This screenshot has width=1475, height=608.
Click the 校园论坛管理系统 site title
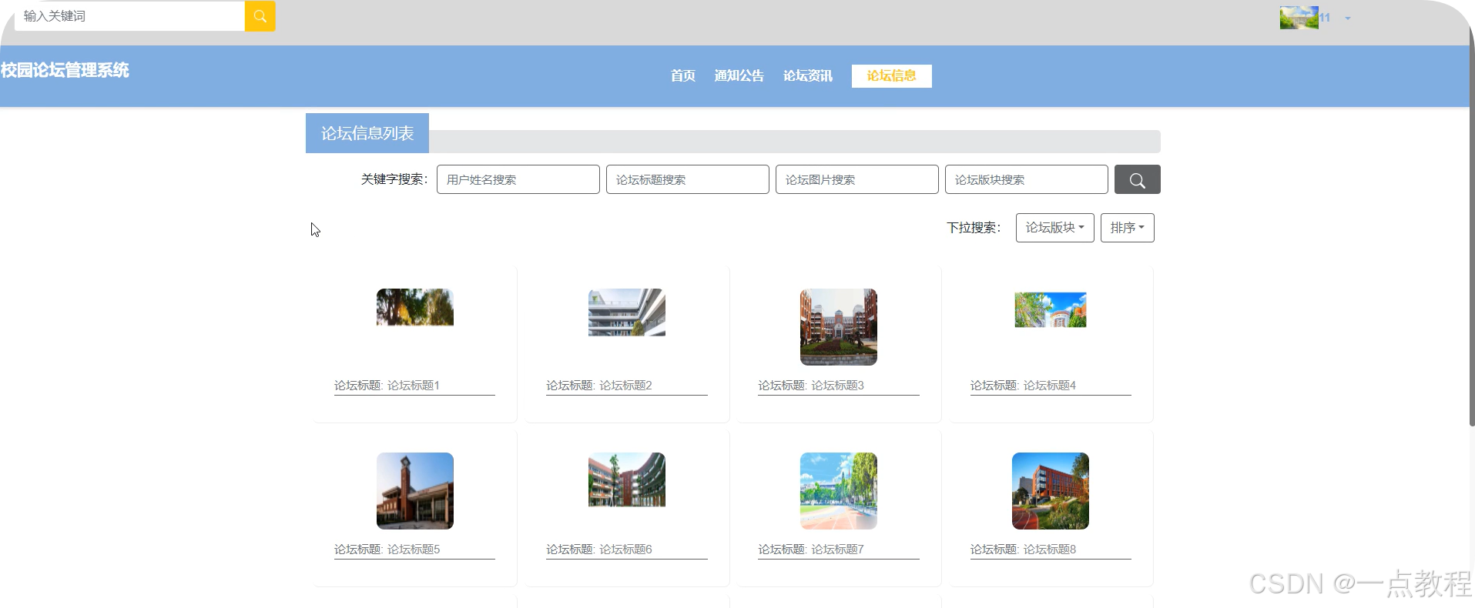65,70
